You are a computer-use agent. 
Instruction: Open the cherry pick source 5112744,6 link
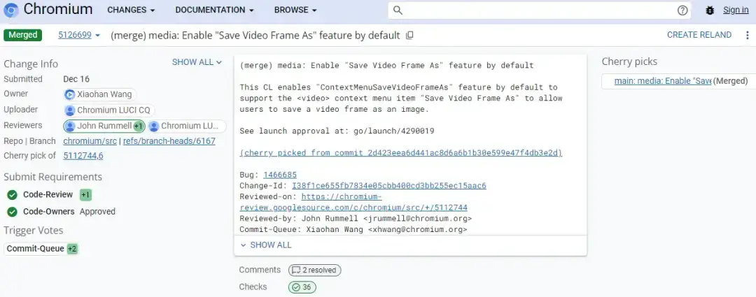(x=83, y=155)
